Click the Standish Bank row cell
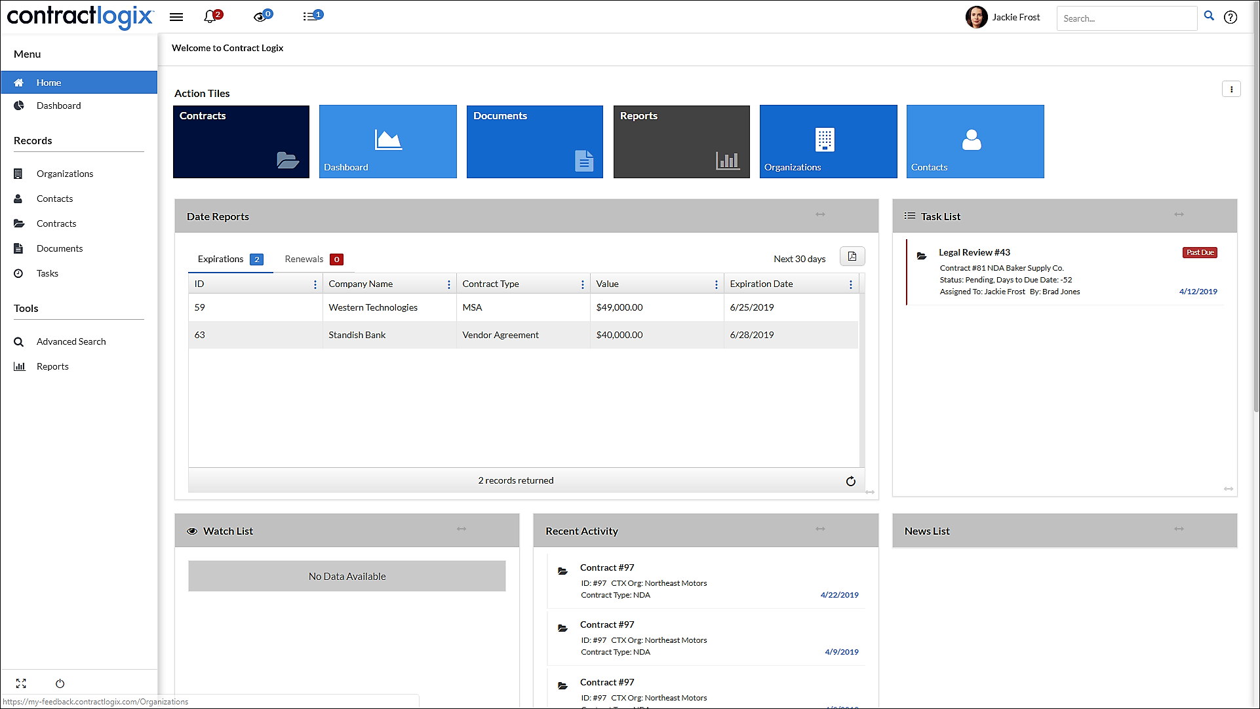The height and width of the screenshot is (709, 1260). pos(389,335)
